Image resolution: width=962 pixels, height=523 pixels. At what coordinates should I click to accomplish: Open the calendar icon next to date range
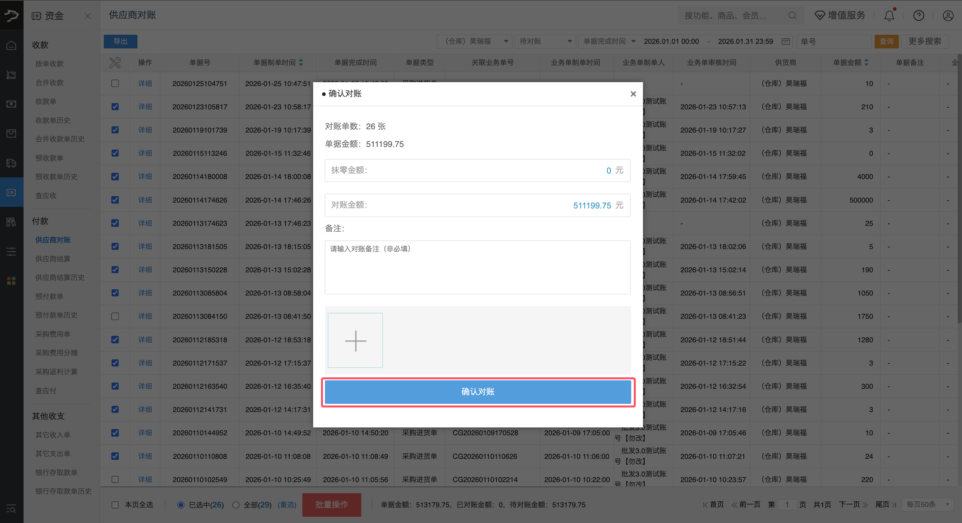[x=786, y=42]
